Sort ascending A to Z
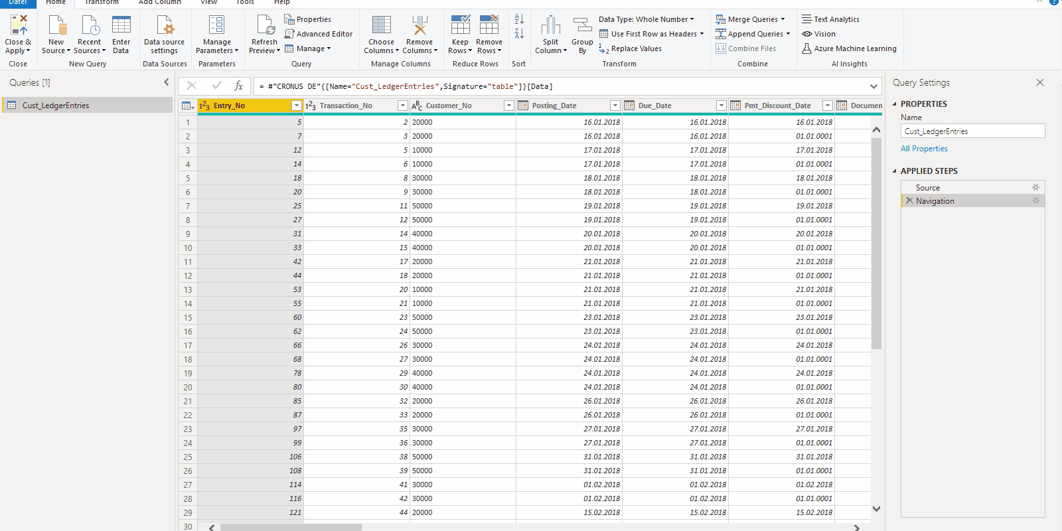Image resolution: width=1062 pixels, height=531 pixels. coord(519,19)
